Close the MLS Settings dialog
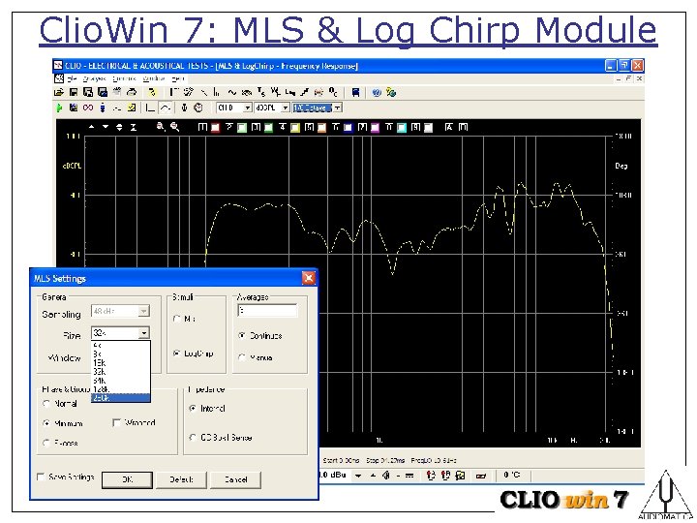This screenshot has height=523, width=697. pyautogui.click(x=309, y=278)
